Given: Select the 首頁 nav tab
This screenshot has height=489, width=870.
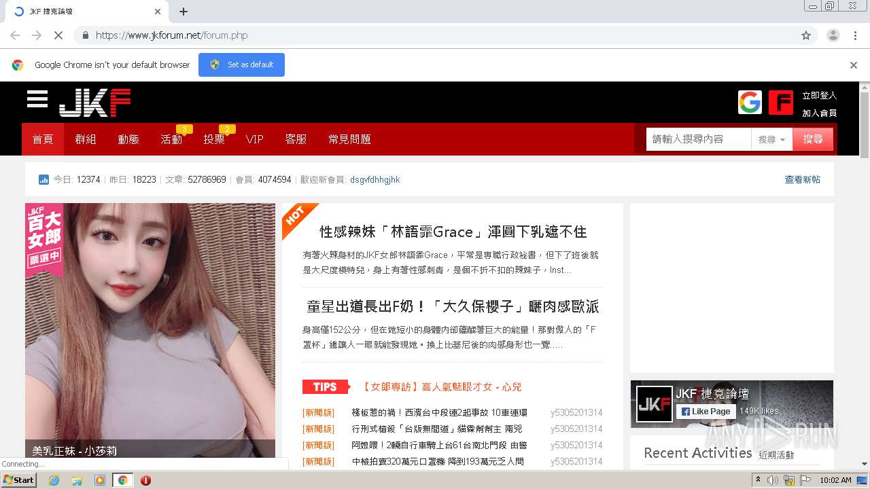Looking at the screenshot, I should [x=43, y=139].
